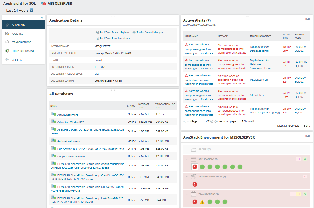The height and width of the screenshot is (208, 314).
Task: Open Help for AppStack Environment
Action: coord(308,136)
